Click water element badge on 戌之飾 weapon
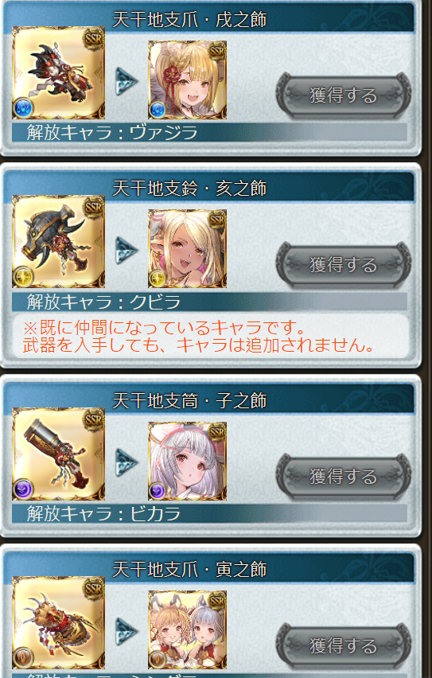 click(23, 107)
